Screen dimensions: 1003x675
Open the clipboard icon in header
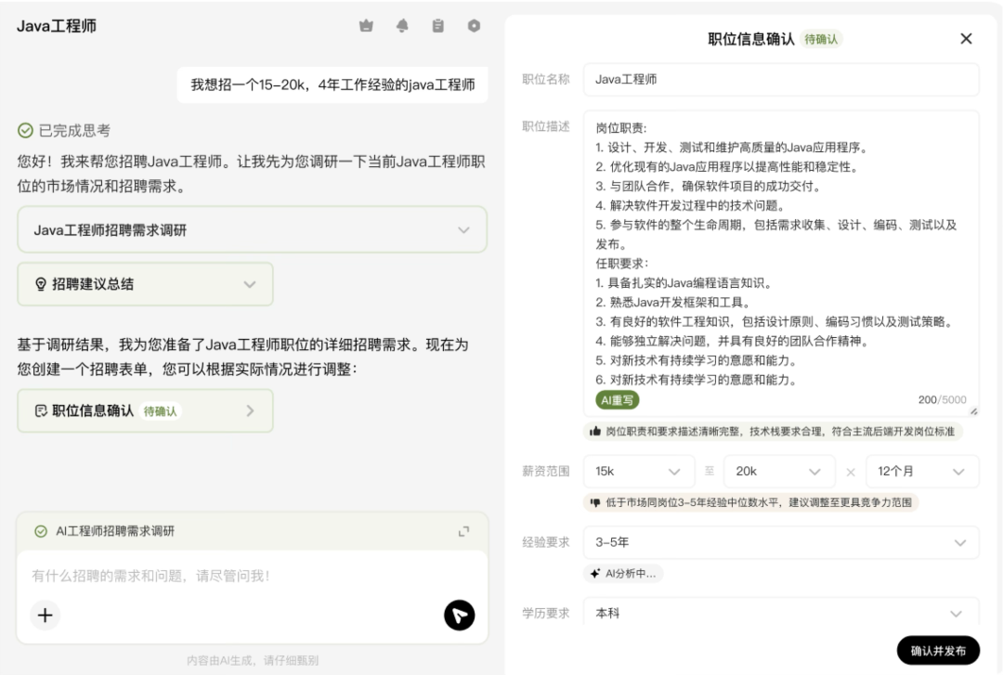[438, 26]
